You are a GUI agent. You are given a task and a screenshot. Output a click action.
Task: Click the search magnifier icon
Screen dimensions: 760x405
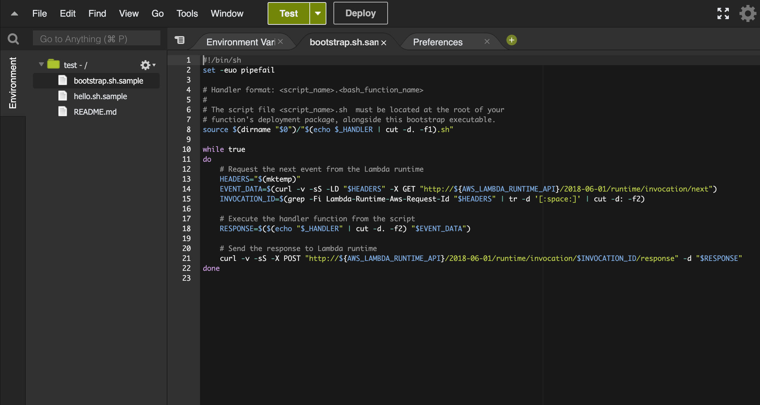pyautogui.click(x=13, y=39)
